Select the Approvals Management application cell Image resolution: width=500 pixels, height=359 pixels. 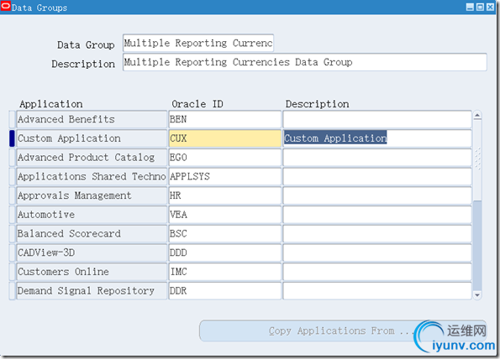coord(92,195)
